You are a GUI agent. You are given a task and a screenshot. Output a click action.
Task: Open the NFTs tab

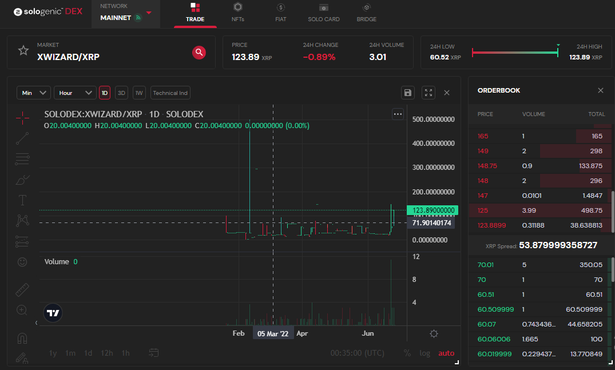tap(237, 13)
